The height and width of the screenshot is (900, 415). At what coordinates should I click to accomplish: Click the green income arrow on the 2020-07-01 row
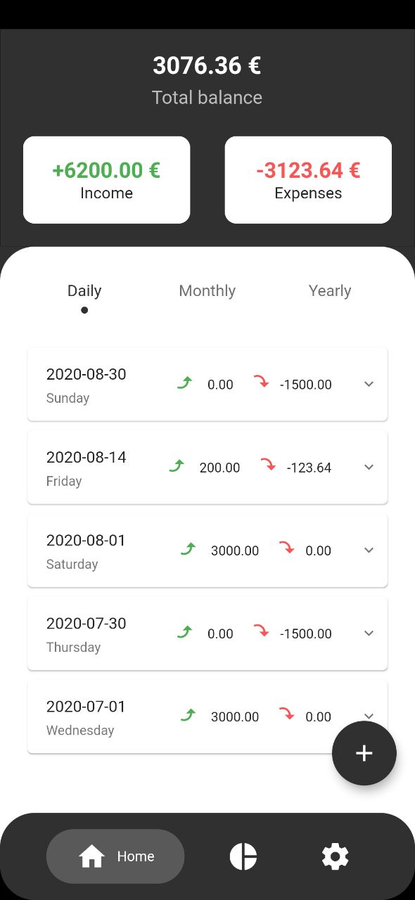pos(188,715)
